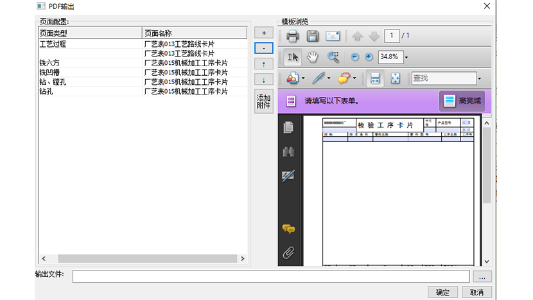Click the zoom out minus button
The height and width of the screenshot is (300, 533).
click(355, 57)
